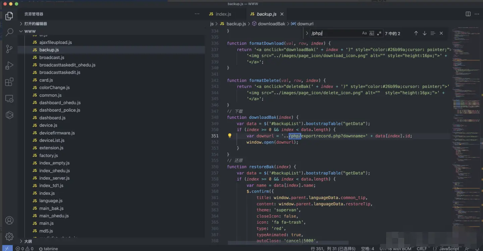Viewport: 483px width, 251px height.
Task: Open the downloadBak breadcrumb
Action: coord(268,23)
